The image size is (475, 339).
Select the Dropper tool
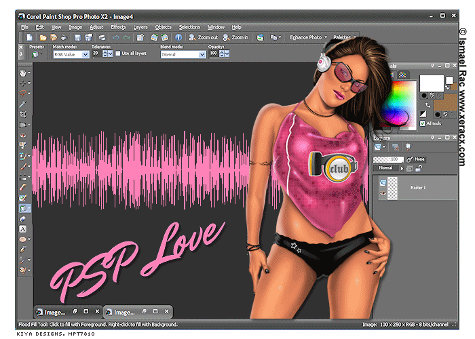coord(22,104)
